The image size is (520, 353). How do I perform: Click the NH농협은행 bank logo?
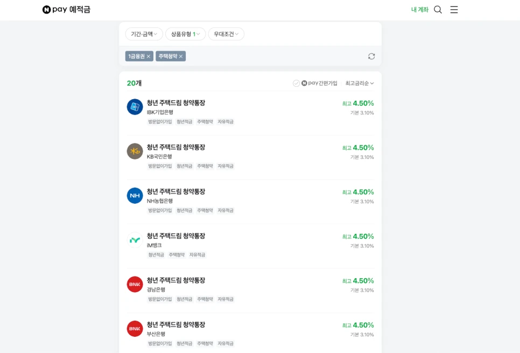[x=135, y=196]
